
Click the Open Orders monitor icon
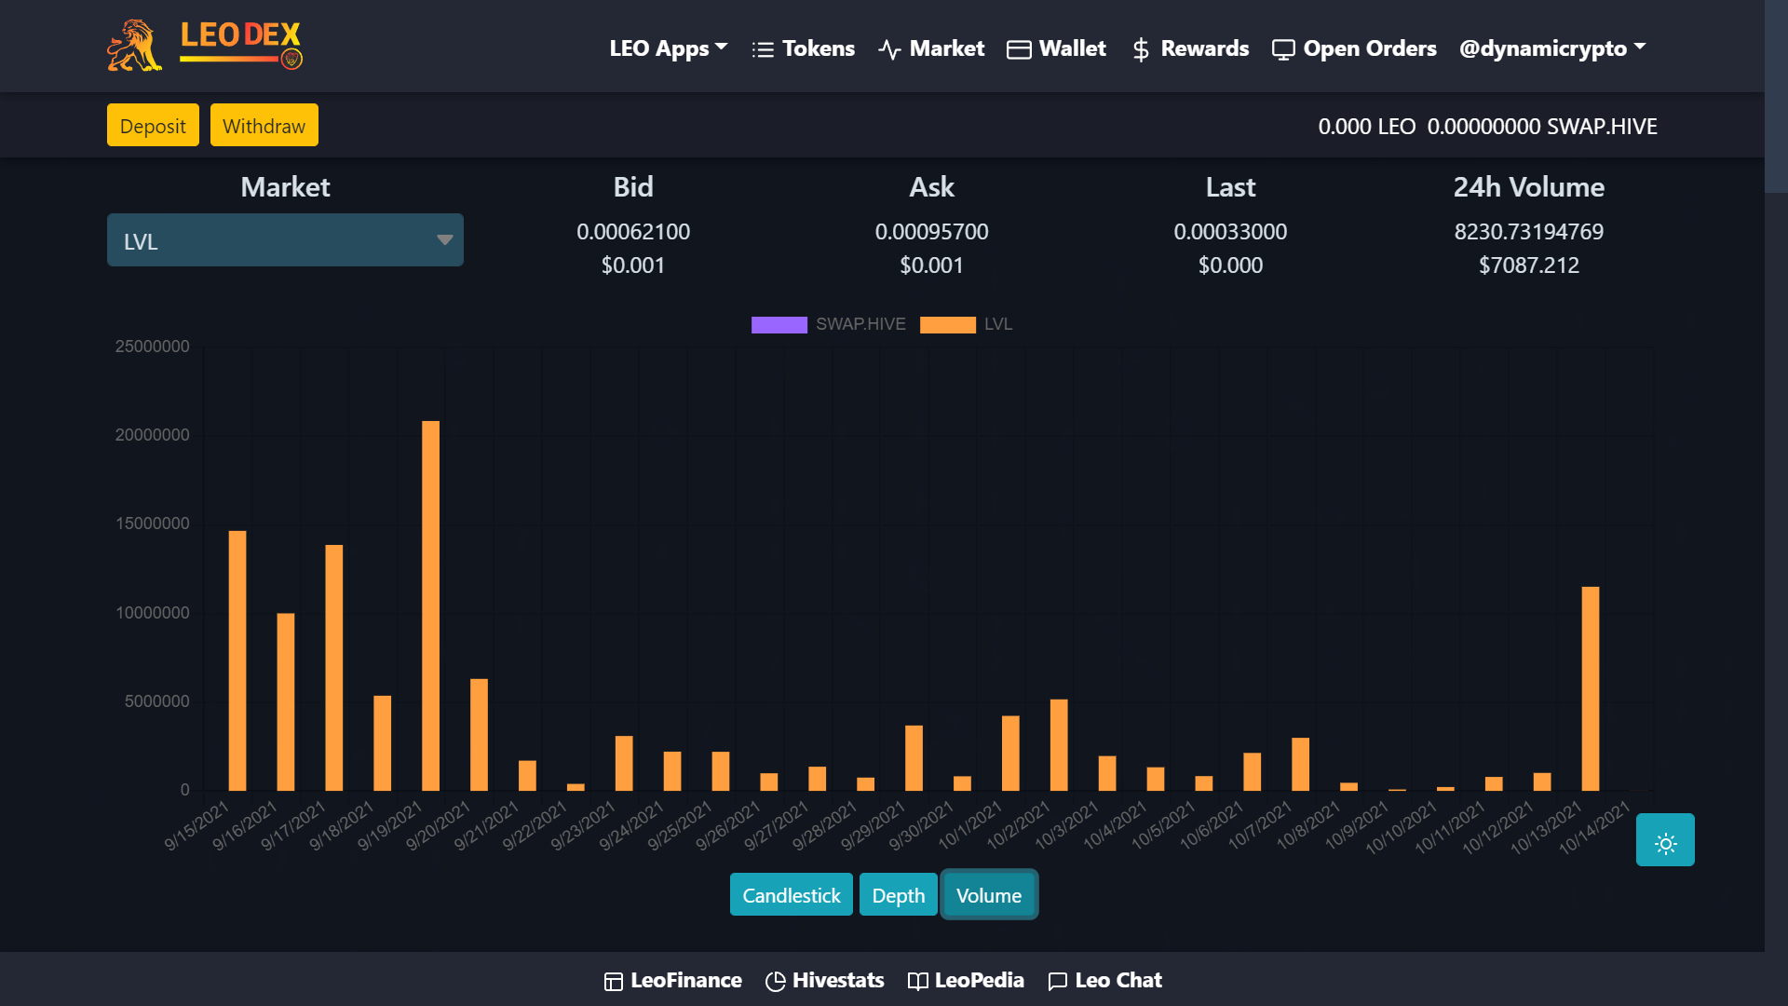click(x=1283, y=49)
